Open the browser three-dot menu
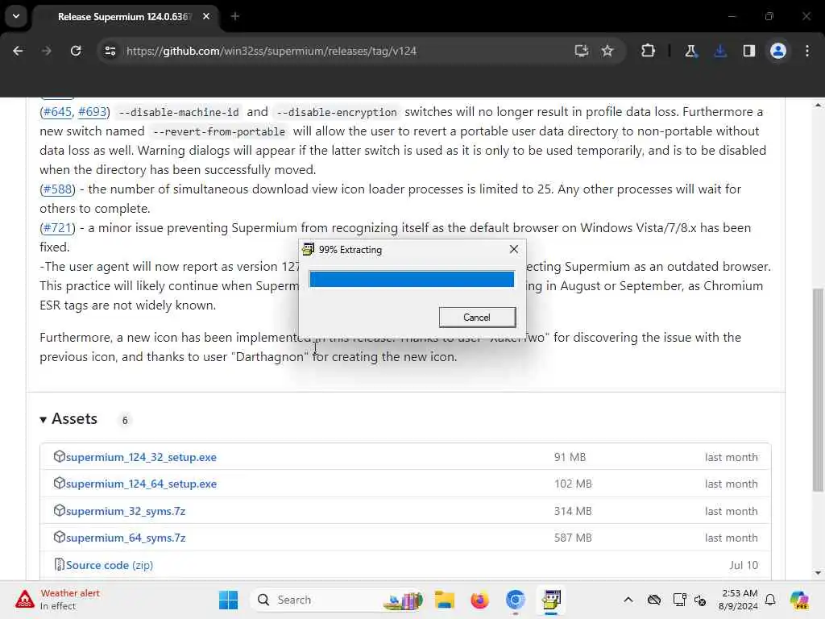This screenshot has height=619, width=825. (807, 51)
